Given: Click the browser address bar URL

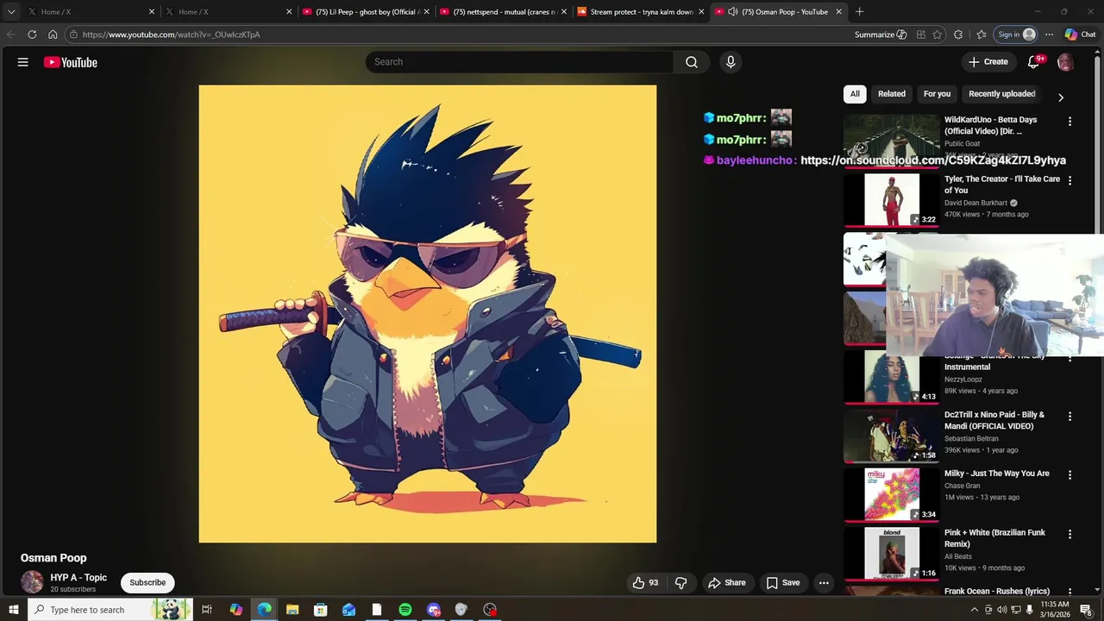Looking at the screenshot, I should click(x=172, y=34).
